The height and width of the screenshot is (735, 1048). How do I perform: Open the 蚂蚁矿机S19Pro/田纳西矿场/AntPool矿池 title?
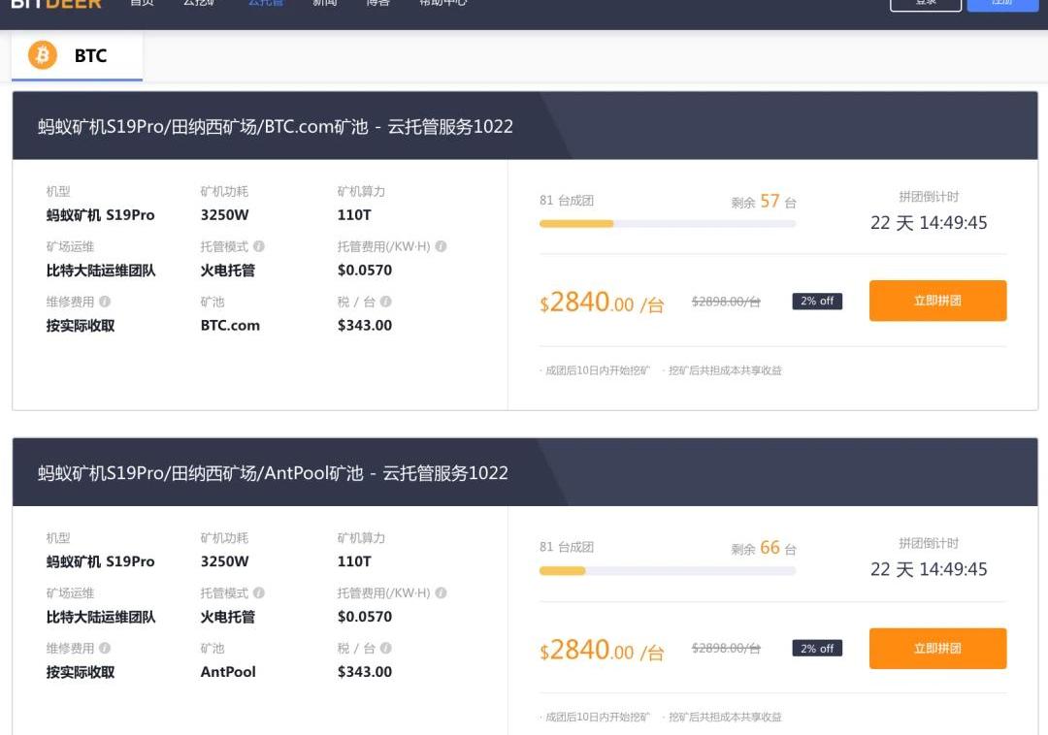tap(273, 473)
